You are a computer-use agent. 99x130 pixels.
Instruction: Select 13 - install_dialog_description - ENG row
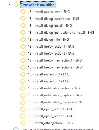pyautogui.click(x=54, y=19)
